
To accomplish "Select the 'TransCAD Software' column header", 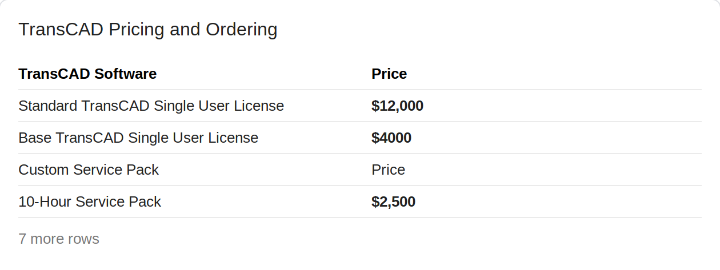I will 87,74.
